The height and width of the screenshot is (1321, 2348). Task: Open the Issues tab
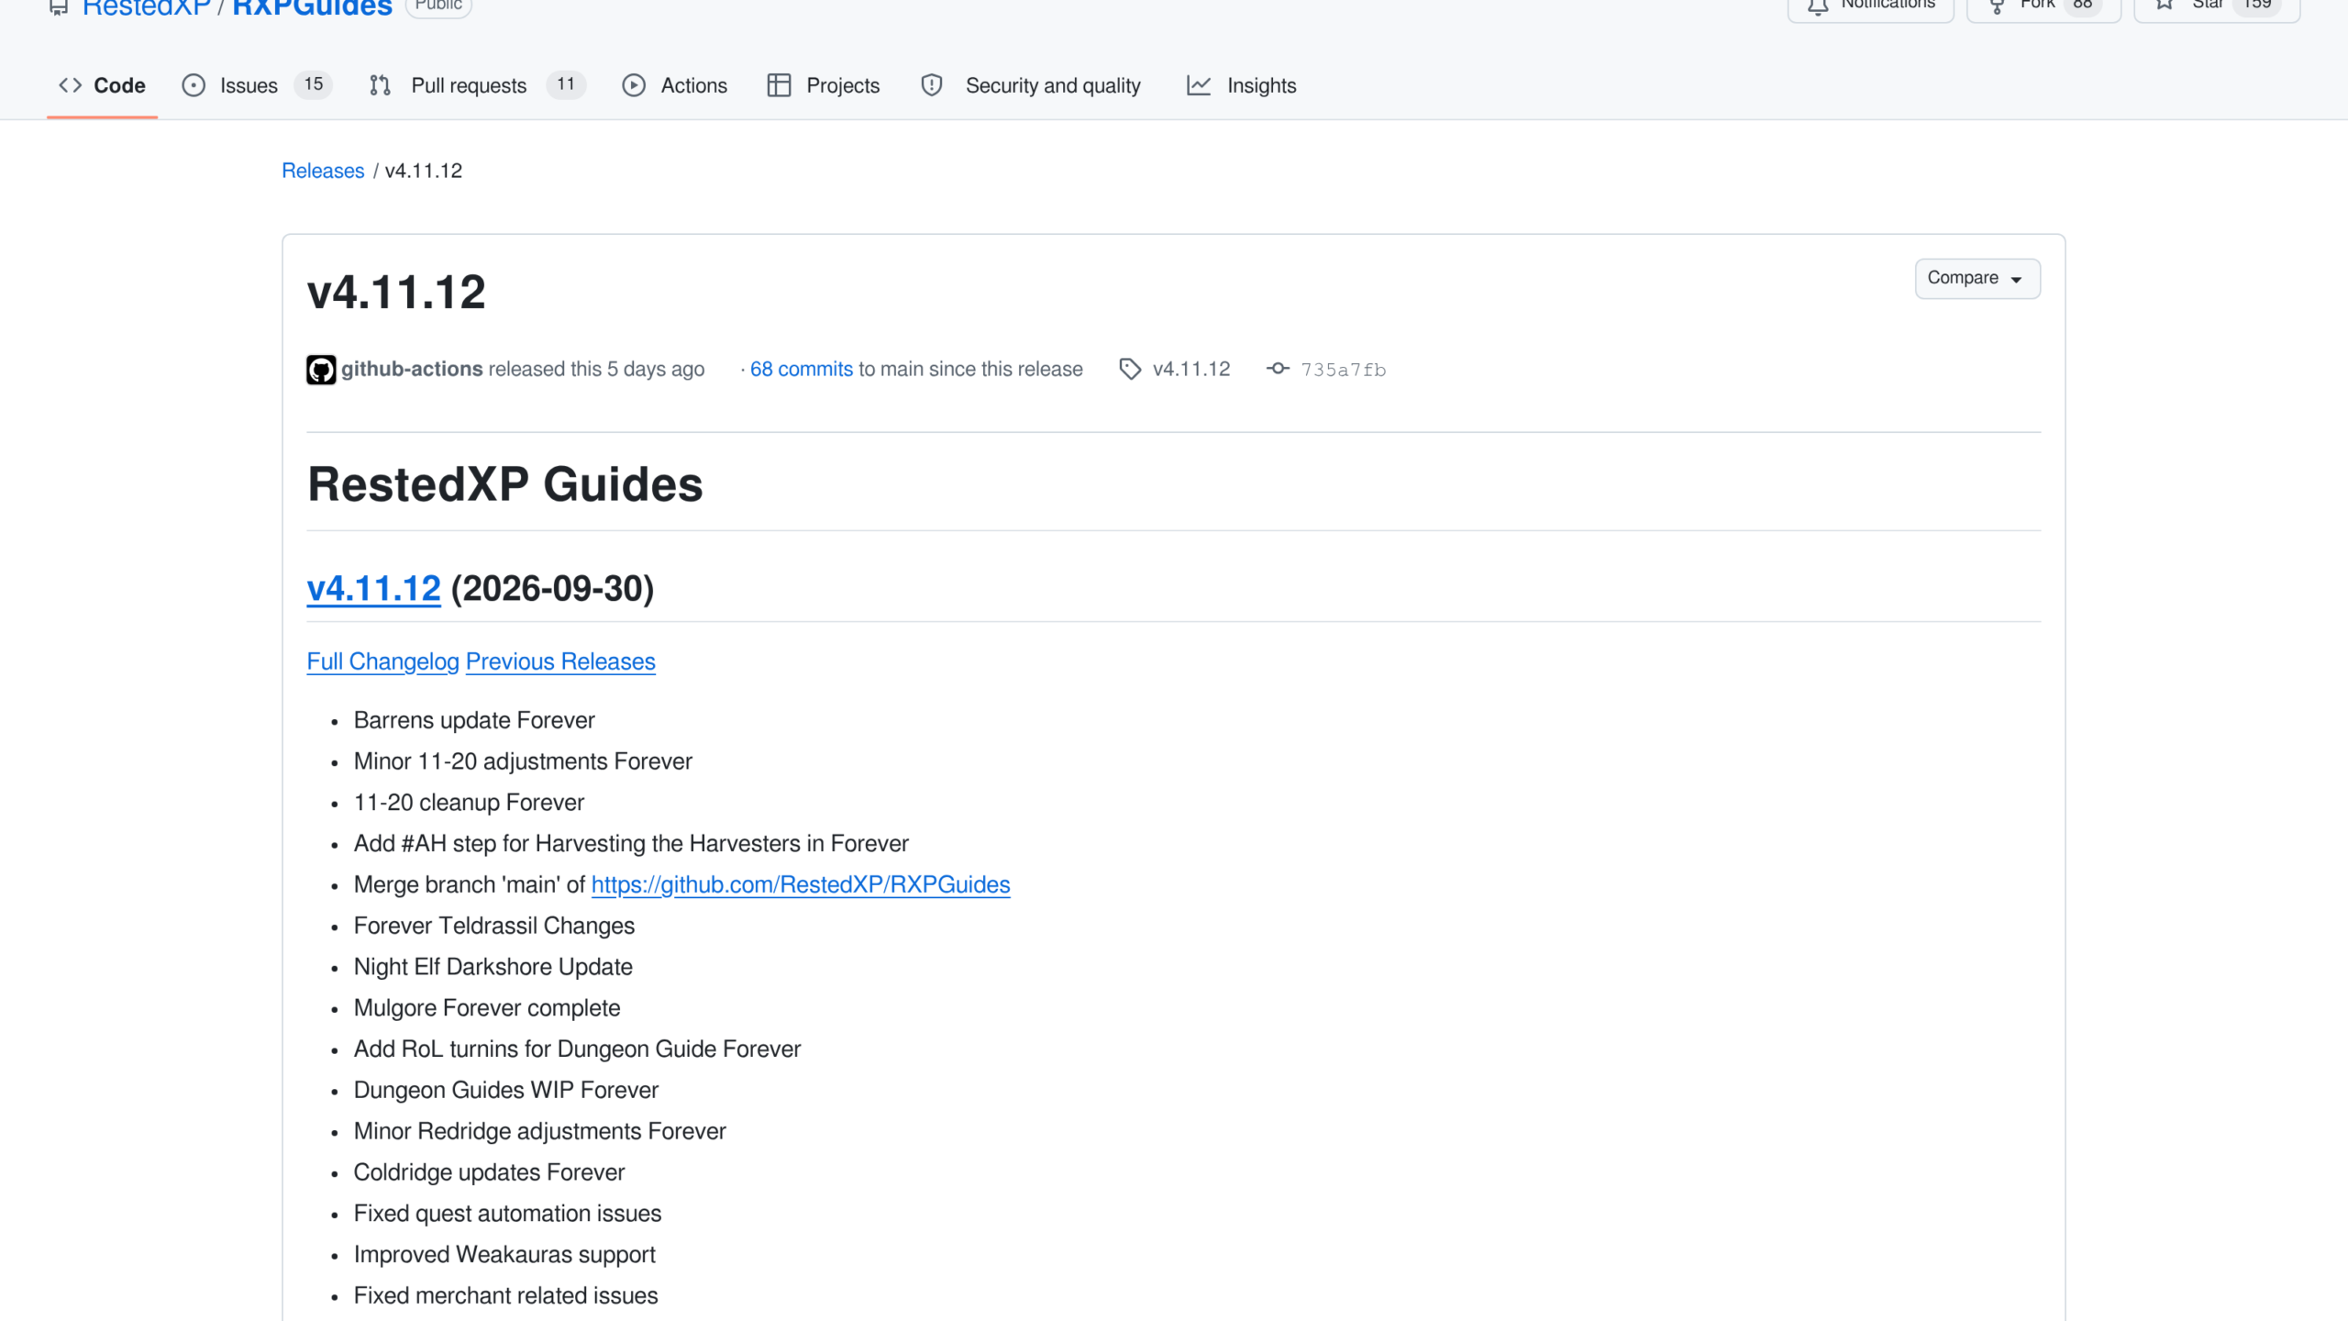click(x=257, y=85)
